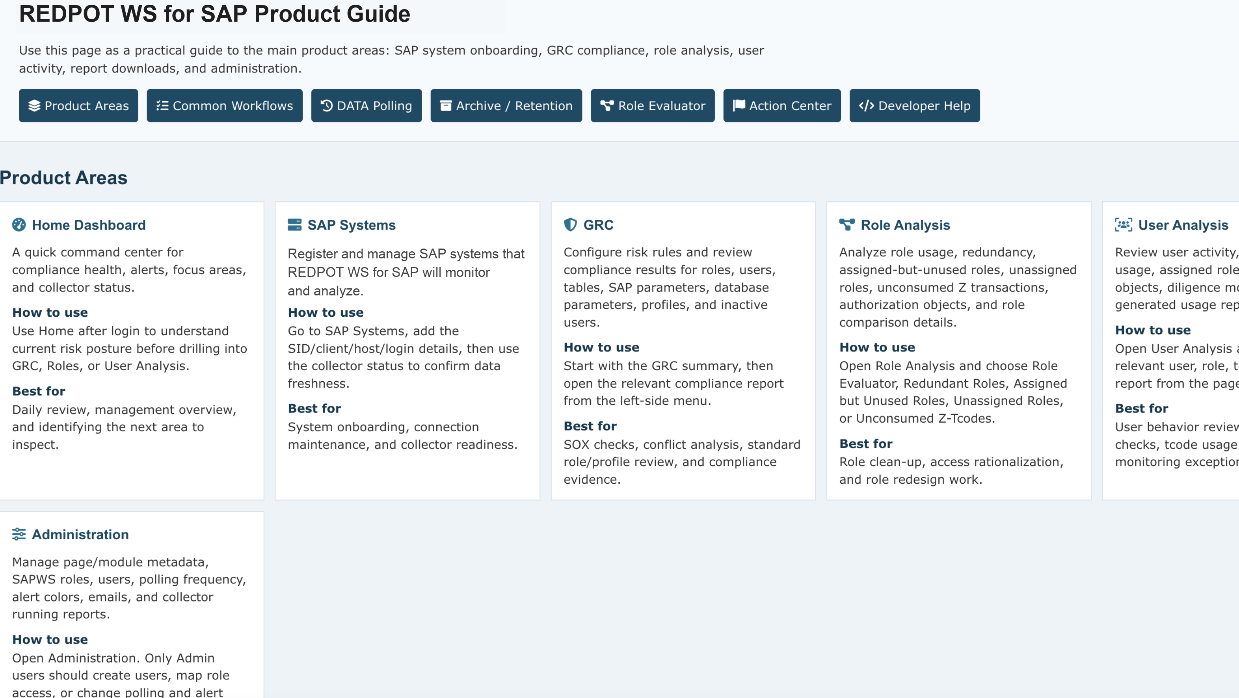Select the User Analysis card title
The image size is (1239, 698).
pyautogui.click(x=1183, y=225)
